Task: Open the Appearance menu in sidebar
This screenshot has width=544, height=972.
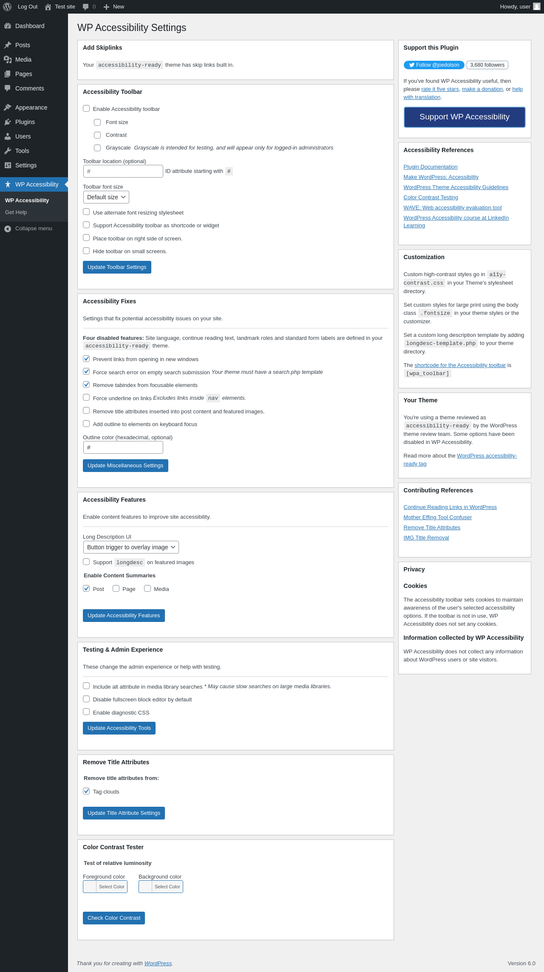Action: tap(31, 107)
